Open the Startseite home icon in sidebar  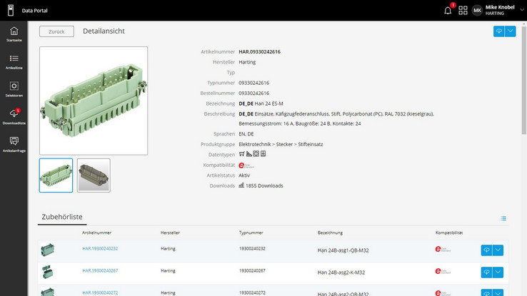point(14,34)
